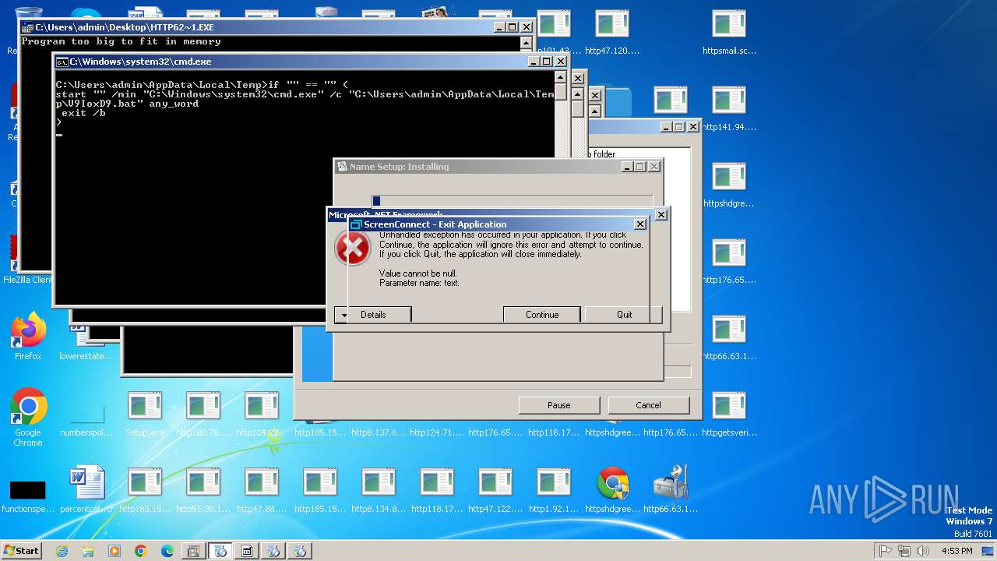The image size is (997, 561).
Task: Open Windows Explorer from the taskbar
Action: (x=88, y=551)
